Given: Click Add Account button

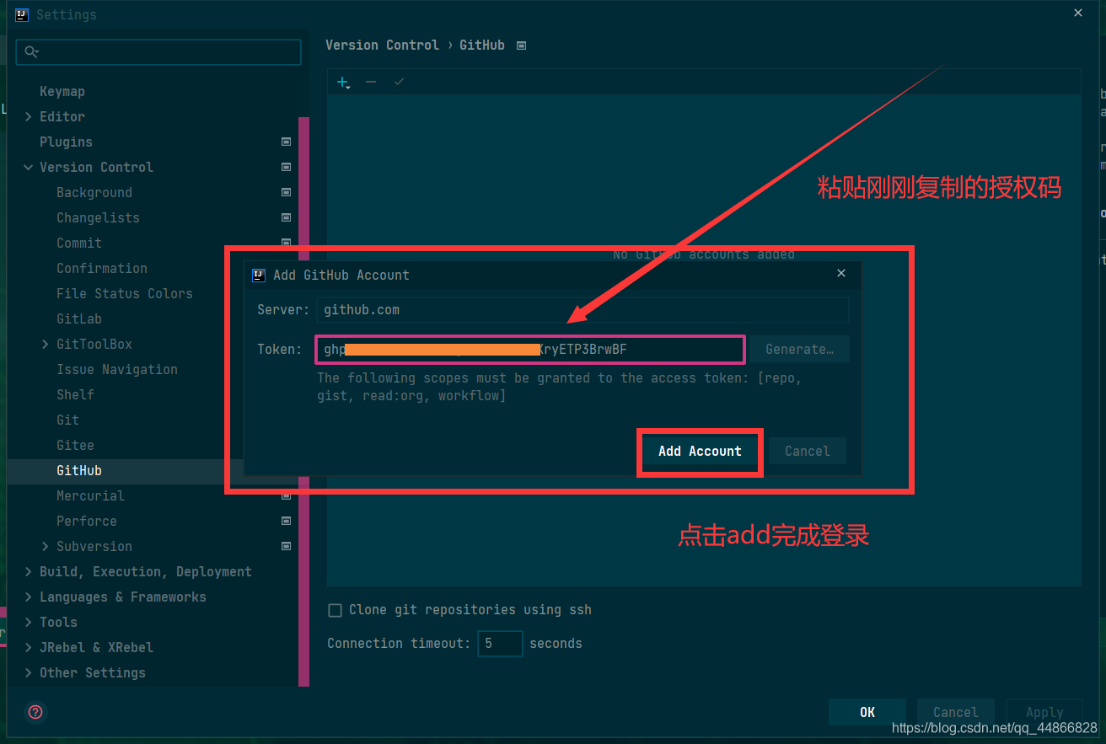Looking at the screenshot, I should click(700, 452).
